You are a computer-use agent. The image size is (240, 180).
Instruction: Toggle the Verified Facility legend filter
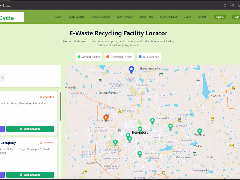(x=88, y=57)
